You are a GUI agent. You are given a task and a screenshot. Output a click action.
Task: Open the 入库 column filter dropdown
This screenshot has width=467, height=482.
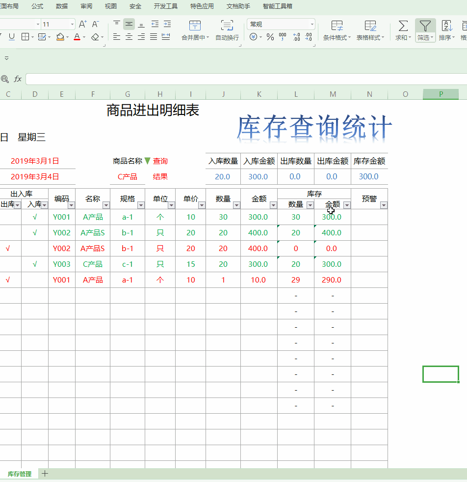(45, 205)
